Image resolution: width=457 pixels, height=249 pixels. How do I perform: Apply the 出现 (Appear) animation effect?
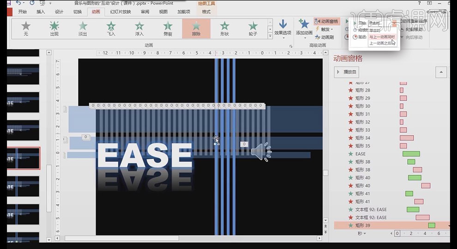tap(54, 29)
